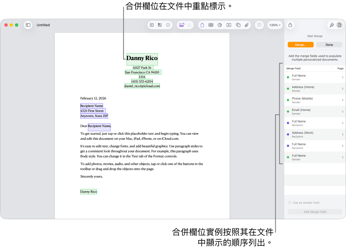Click the dimmed grid icon beside Media

(190, 25)
